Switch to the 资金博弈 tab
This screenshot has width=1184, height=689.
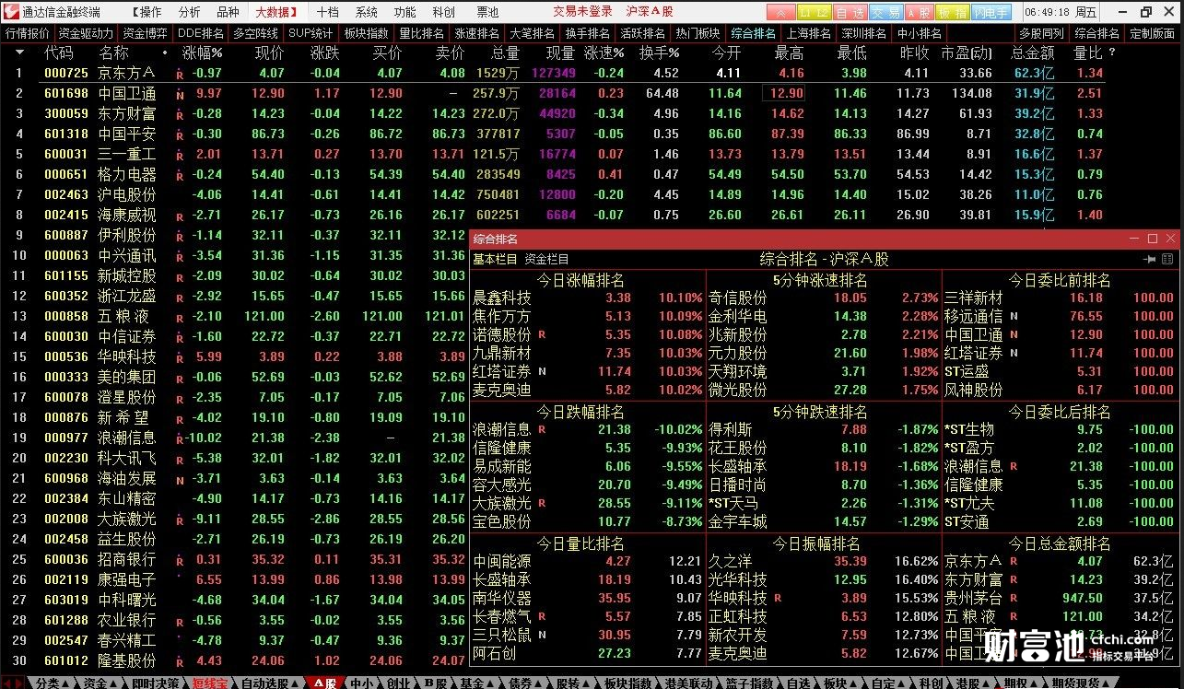click(x=146, y=33)
